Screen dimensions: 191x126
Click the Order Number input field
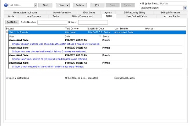point(52,22)
